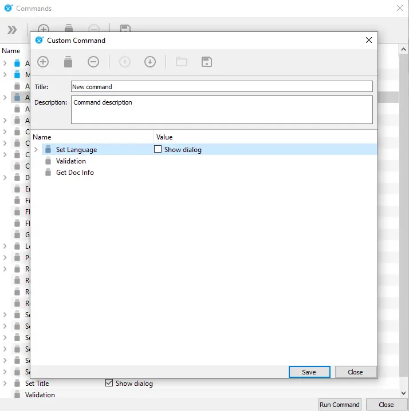
Task: Click the remove (minus) icon in Custom Command toolbar
Action: 93,62
